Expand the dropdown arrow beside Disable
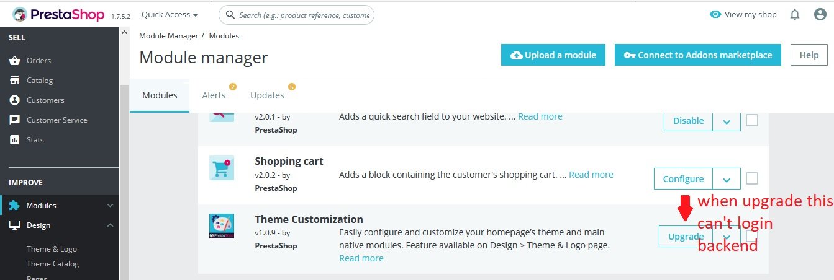The image size is (834, 280). (x=727, y=121)
